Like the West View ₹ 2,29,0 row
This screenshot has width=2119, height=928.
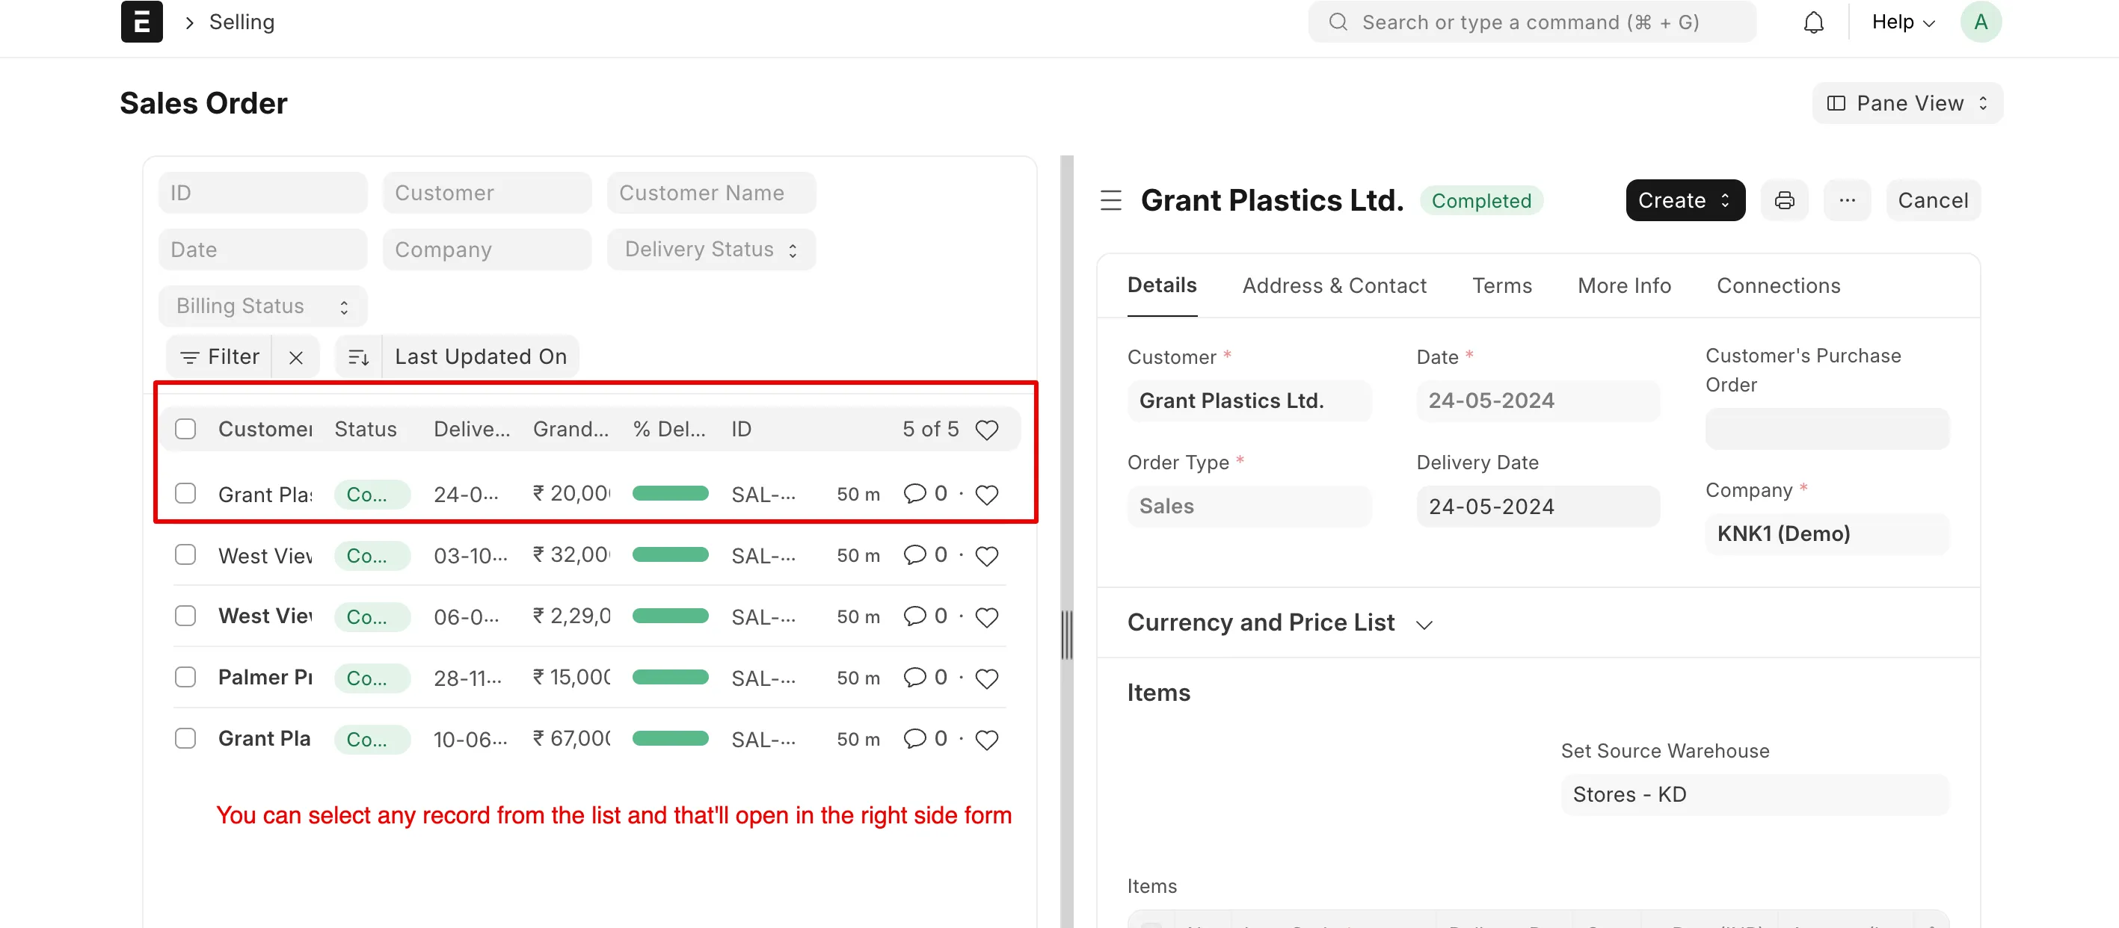pyautogui.click(x=986, y=616)
